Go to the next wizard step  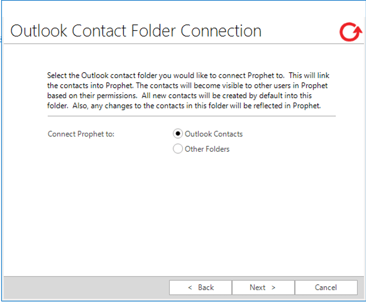[263, 287]
